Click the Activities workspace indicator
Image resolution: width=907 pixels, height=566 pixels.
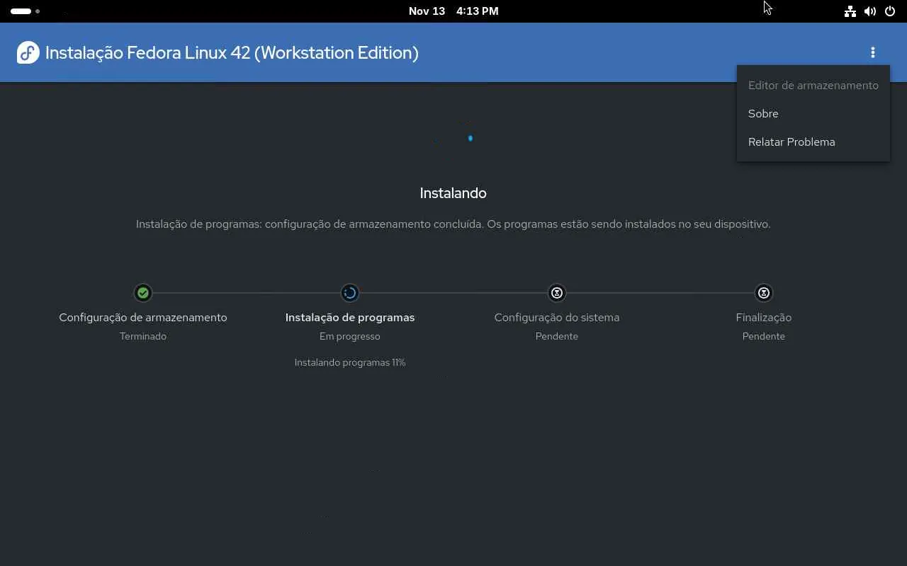[26, 11]
